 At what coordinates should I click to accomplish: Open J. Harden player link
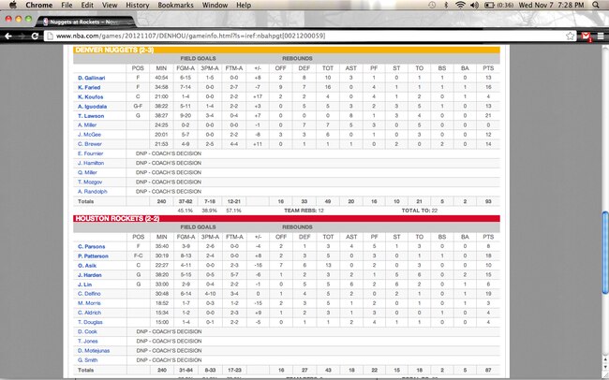[x=89, y=275]
